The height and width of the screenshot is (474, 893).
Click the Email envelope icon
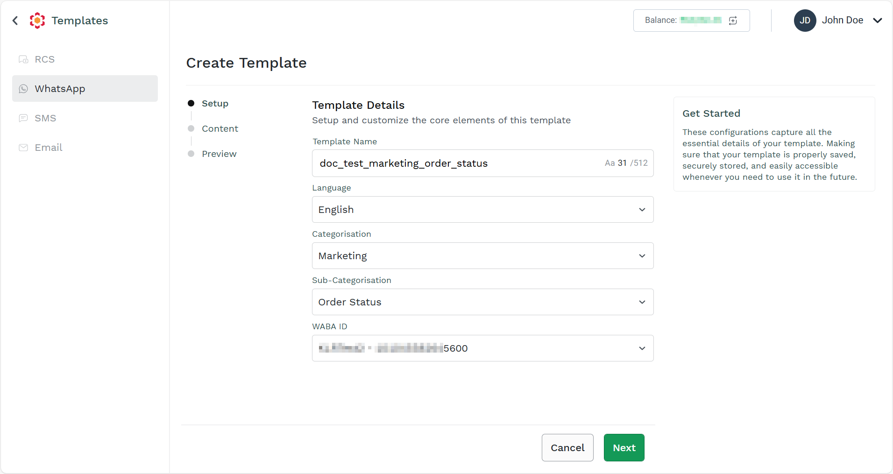[x=23, y=148]
